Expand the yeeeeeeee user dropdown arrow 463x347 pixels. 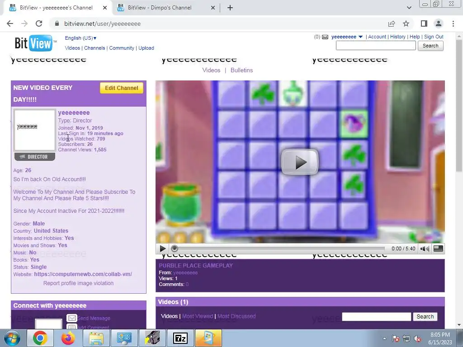(360, 37)
